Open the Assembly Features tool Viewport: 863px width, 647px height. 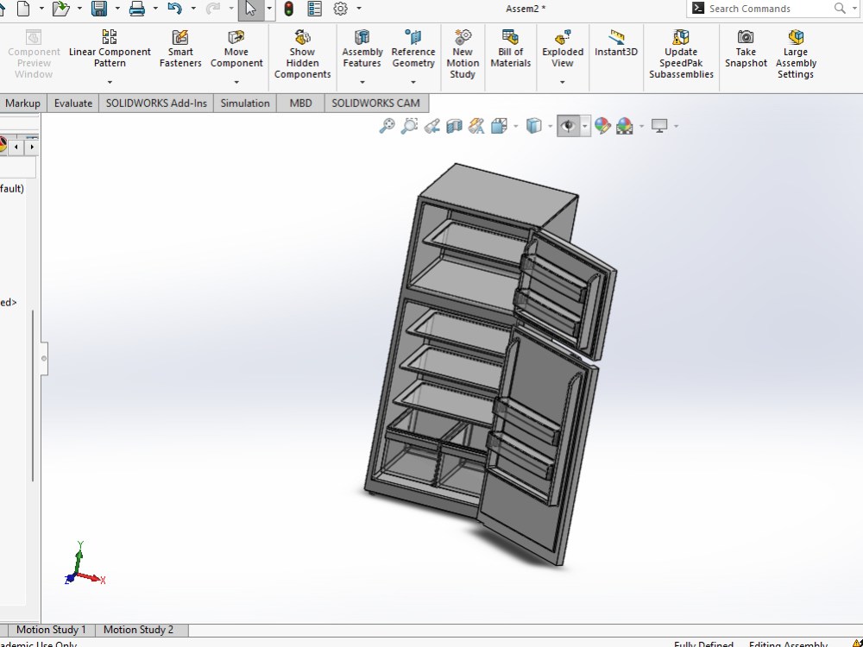(x=362, y=49)
